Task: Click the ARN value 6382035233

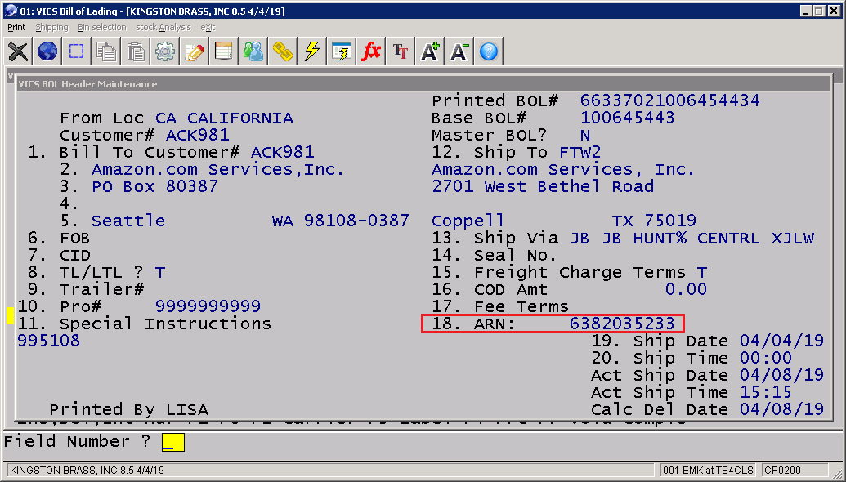Action: click(x=622, y=324)
